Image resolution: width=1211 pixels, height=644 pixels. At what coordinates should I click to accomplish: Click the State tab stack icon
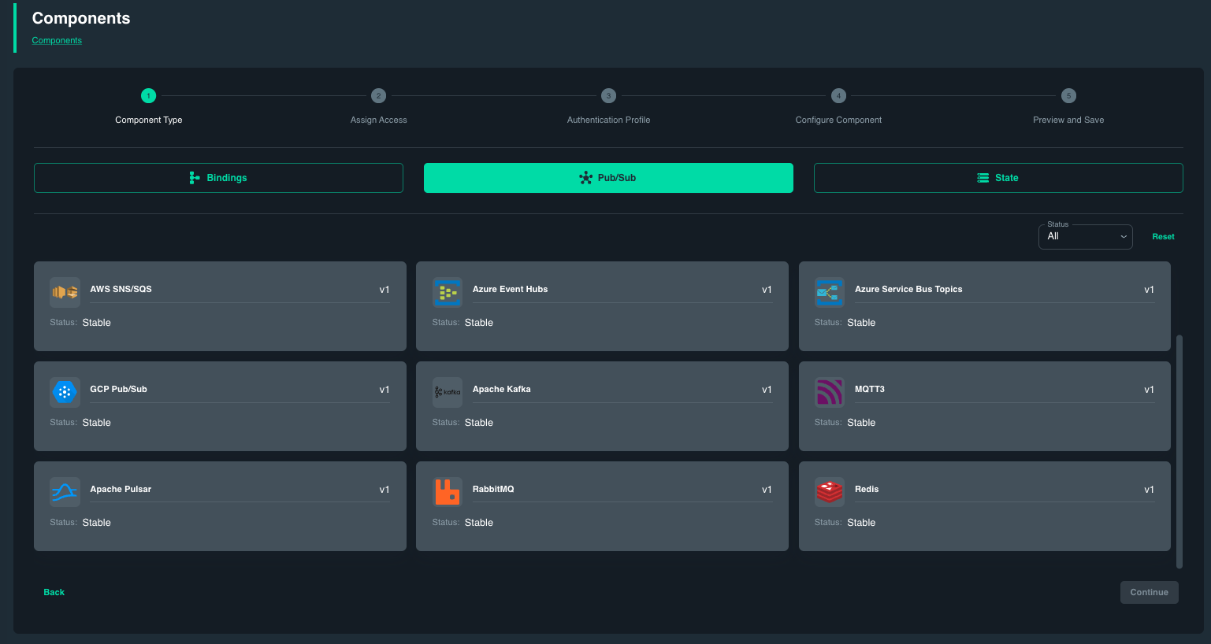(x=983, y=178)
